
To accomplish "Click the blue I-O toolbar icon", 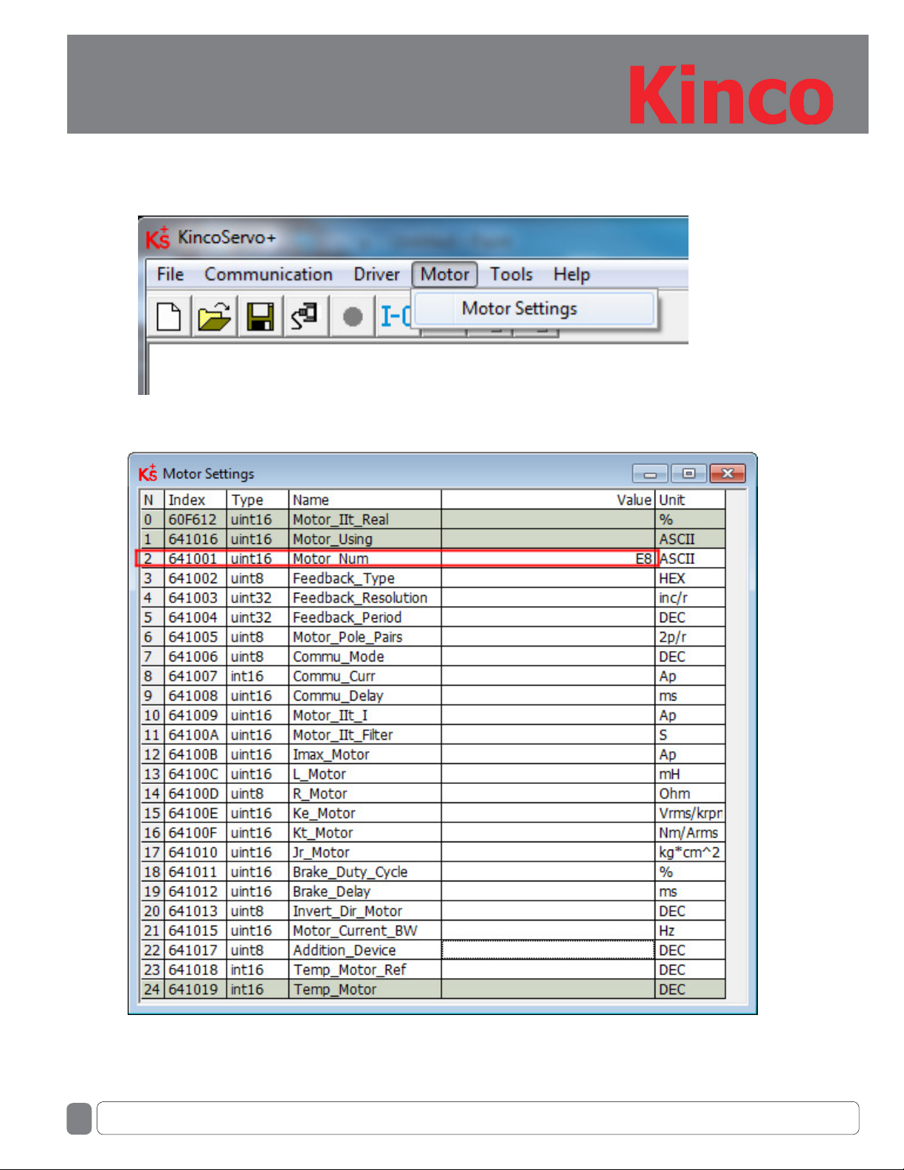I will (396, 317).
